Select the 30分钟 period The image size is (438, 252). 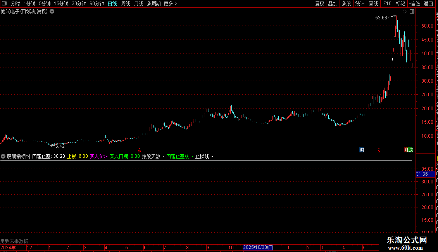coord(79,3)
